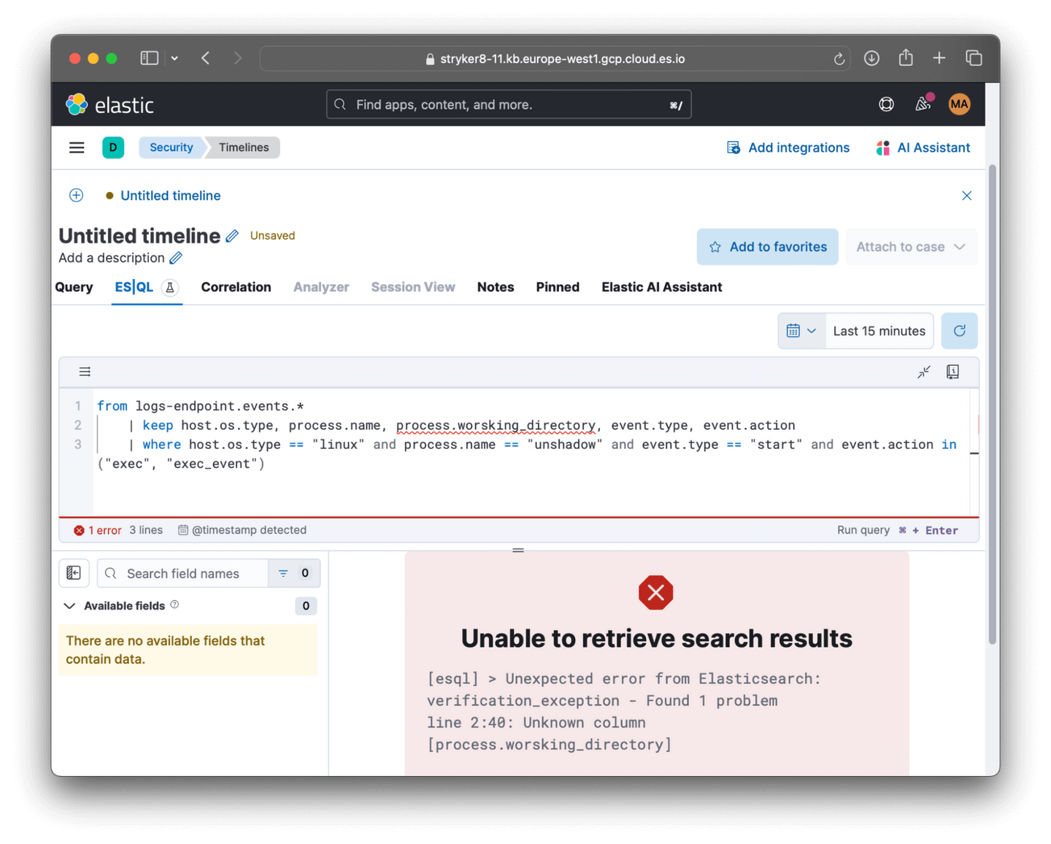1051x844 pixels.
Task: Create a new timeline with the plus icon
Action: pyautogui.click(x=76, y=195)
